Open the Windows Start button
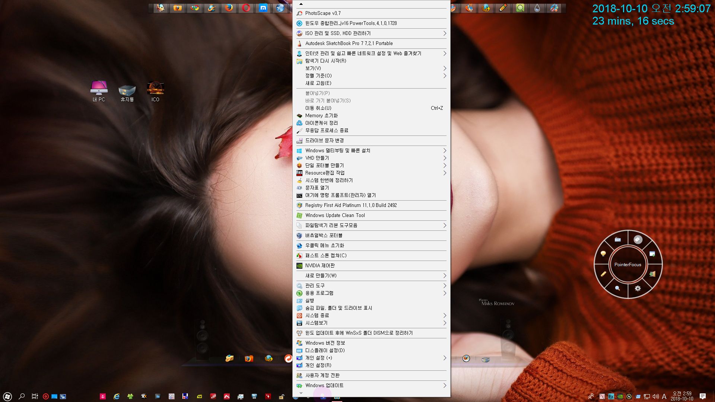 (7, 396)
